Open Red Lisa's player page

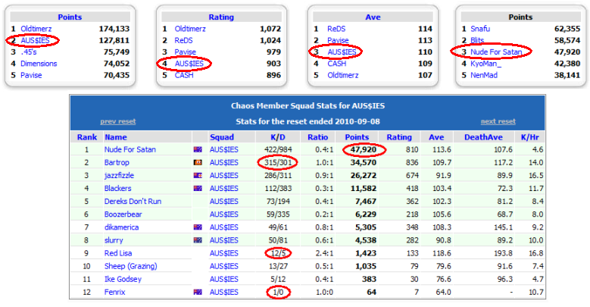tap(120, 253)
